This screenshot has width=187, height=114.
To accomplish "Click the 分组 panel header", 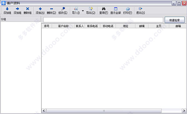I will tap(21, 19).
